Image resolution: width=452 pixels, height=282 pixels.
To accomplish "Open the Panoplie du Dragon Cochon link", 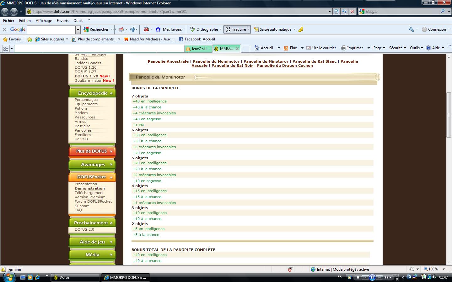I will coord(285,65).
